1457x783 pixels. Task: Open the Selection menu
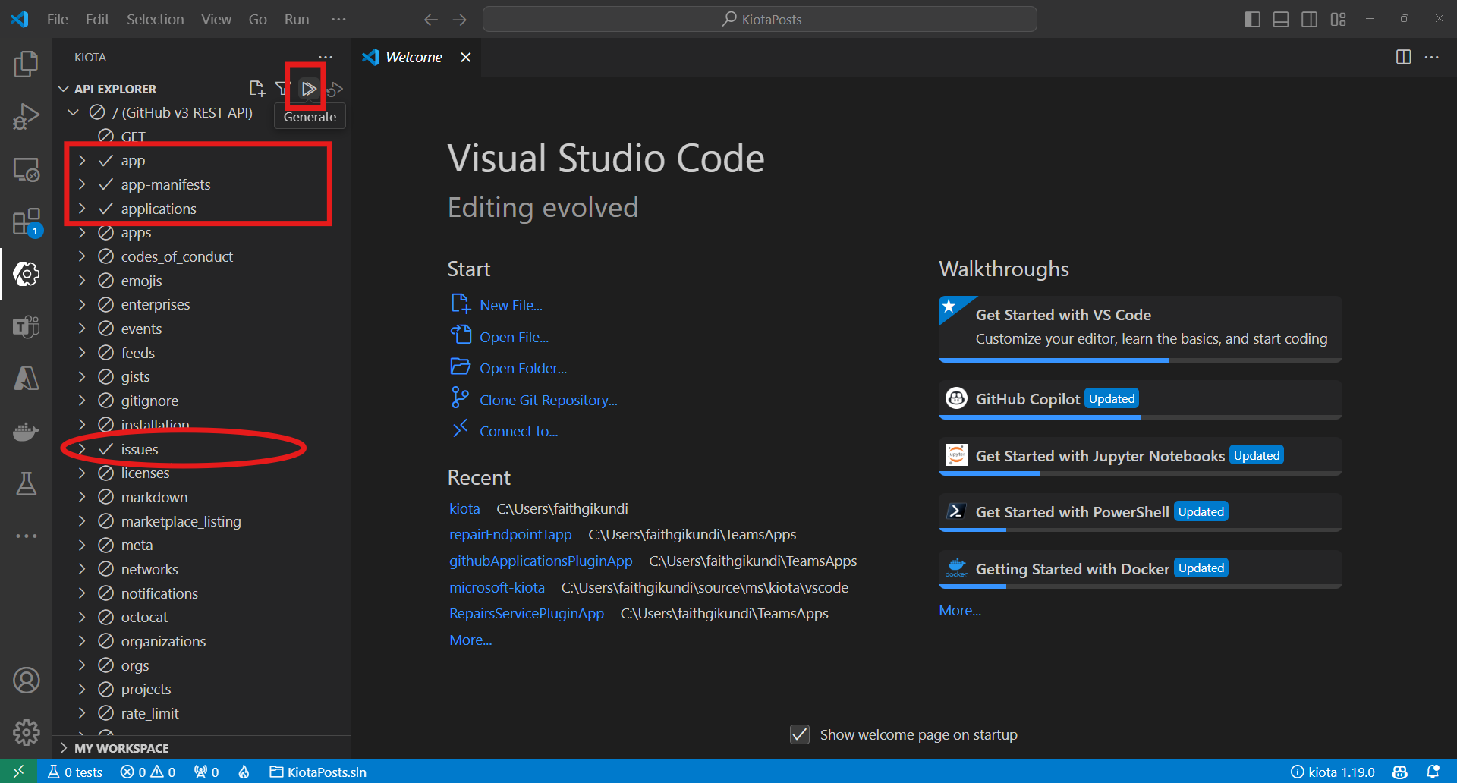(155, 19)
